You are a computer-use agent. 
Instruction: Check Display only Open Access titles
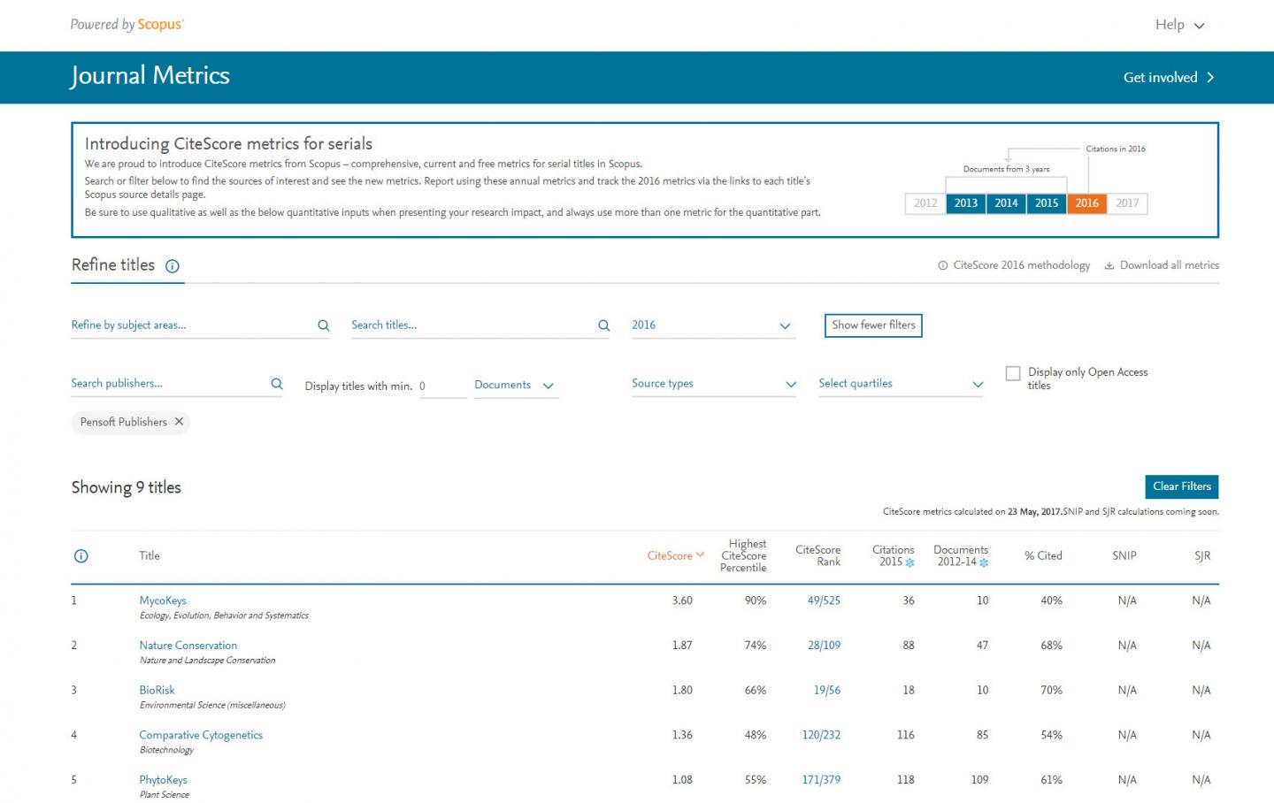click(x=1013, y=373)
